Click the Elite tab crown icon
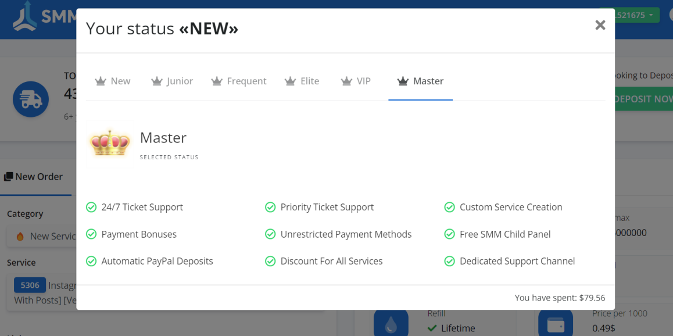The image size is (673, 336). coord(291,81)
